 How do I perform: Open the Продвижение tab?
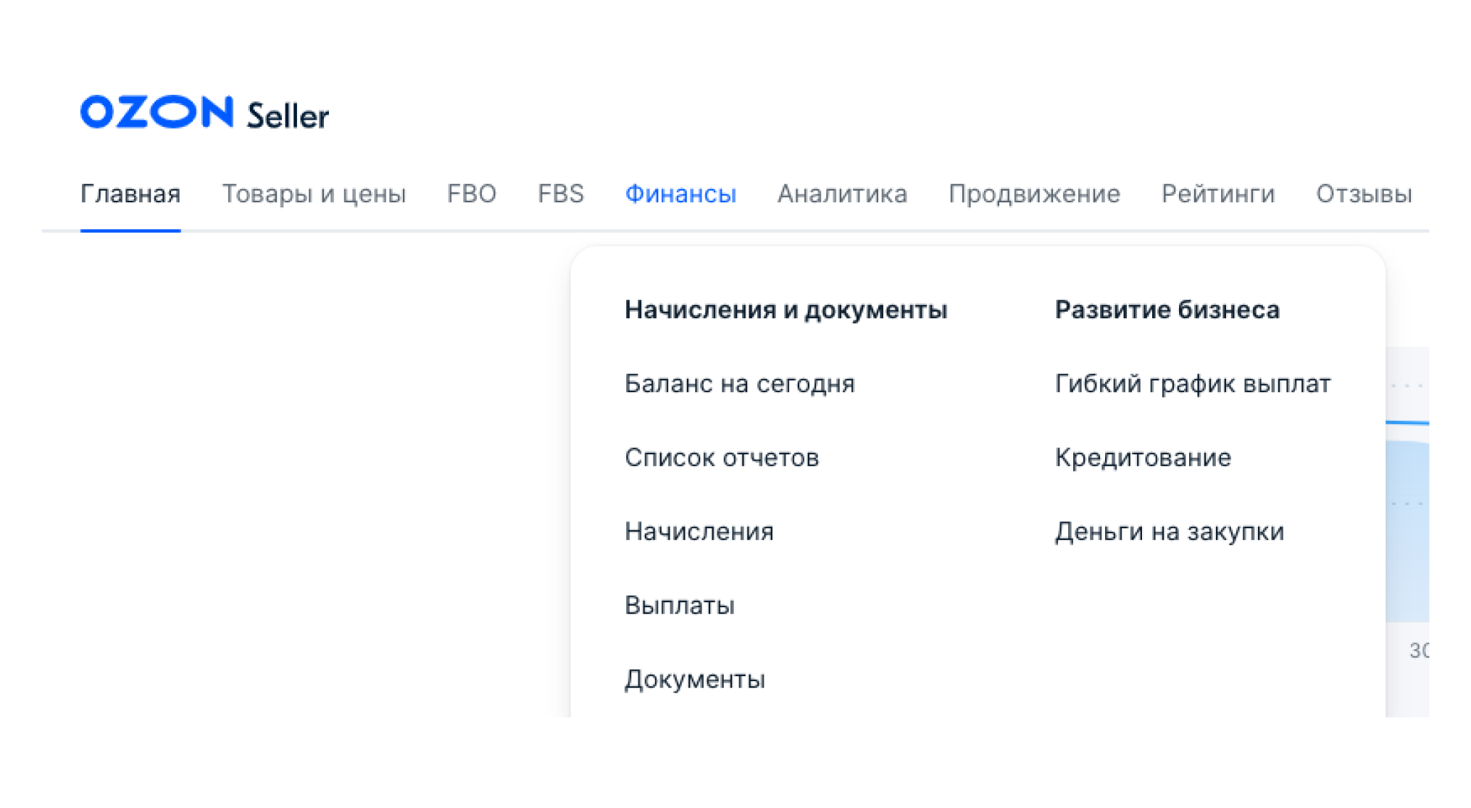pos(1034,193)
